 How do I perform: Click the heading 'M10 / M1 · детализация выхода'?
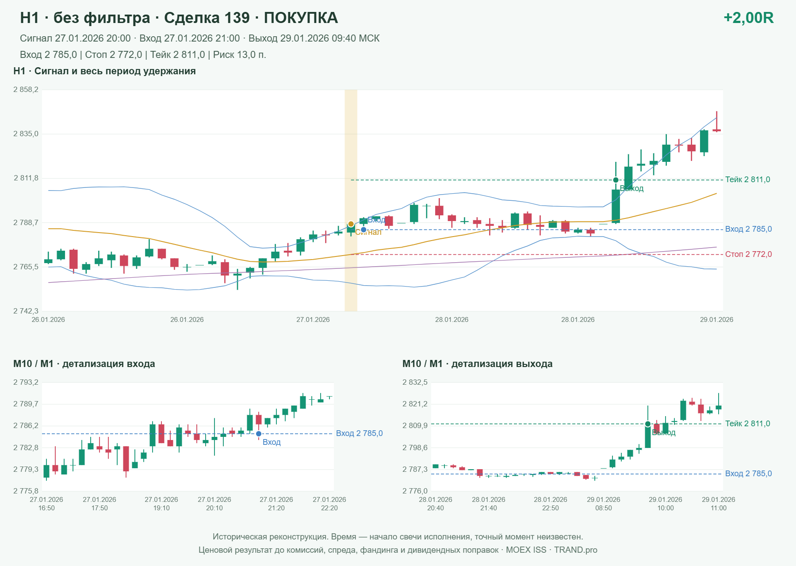[x=478, y=364]
